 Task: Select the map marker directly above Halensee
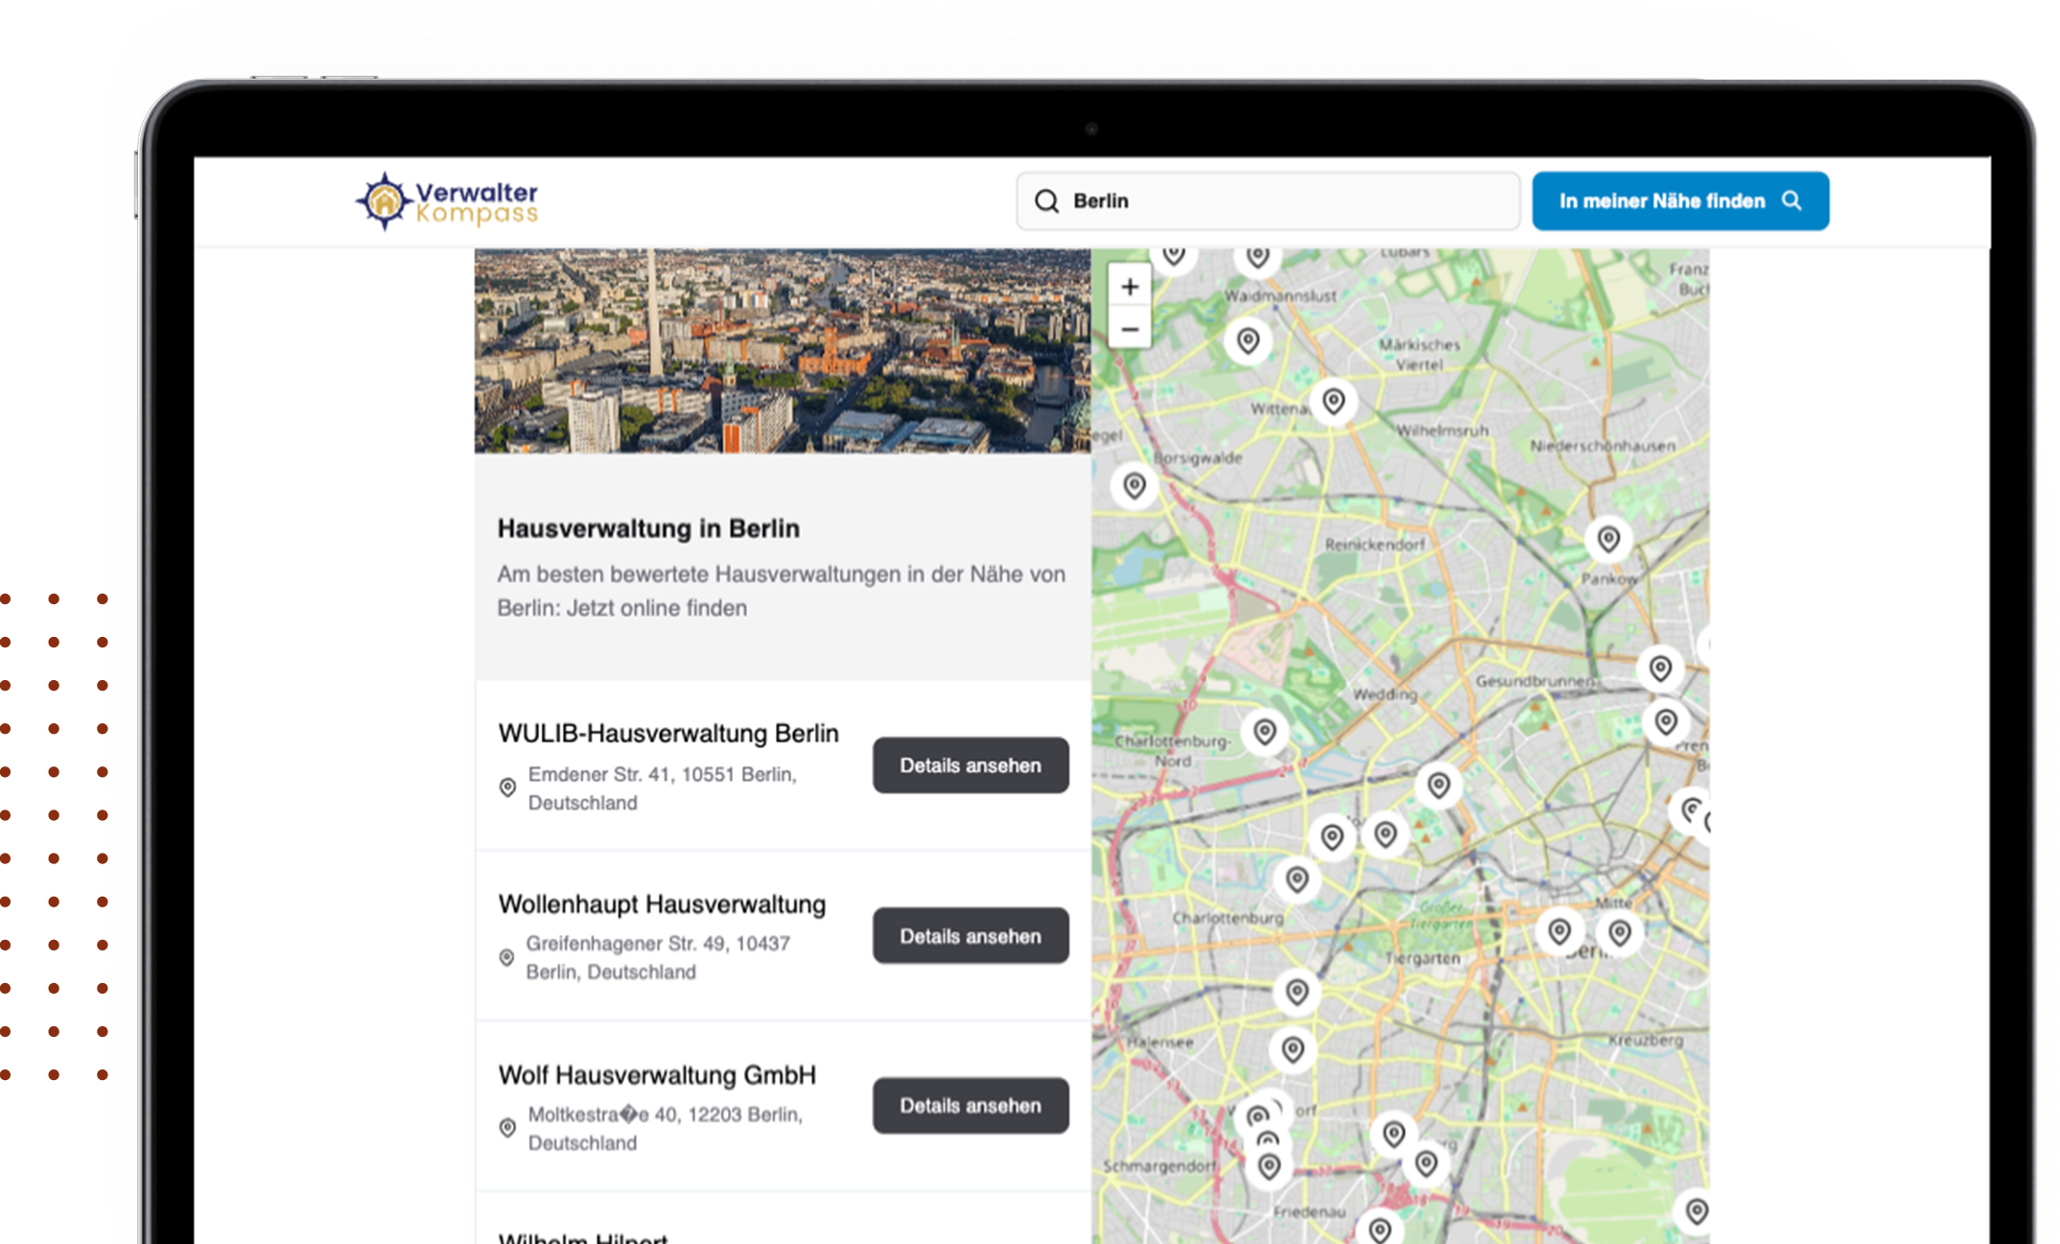1297,991
